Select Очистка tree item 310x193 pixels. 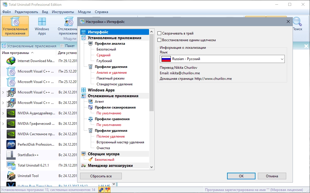pyautogui.click(x=103, y=148)
